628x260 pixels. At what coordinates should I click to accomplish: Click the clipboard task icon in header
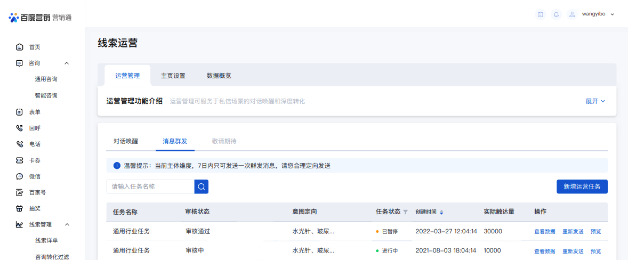(x=541, y=14)
